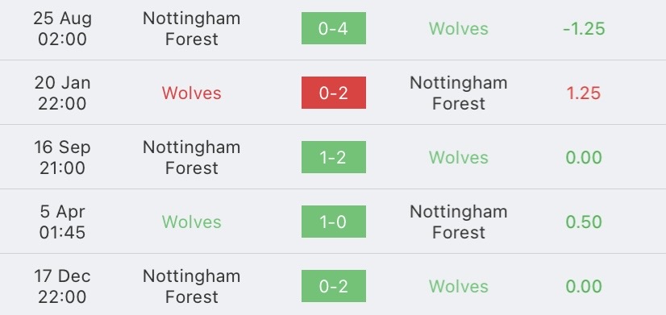Viewport: 666px width, 315px height.
Task: Select the red 1.25 handicap value
Action: pos(584,93)
